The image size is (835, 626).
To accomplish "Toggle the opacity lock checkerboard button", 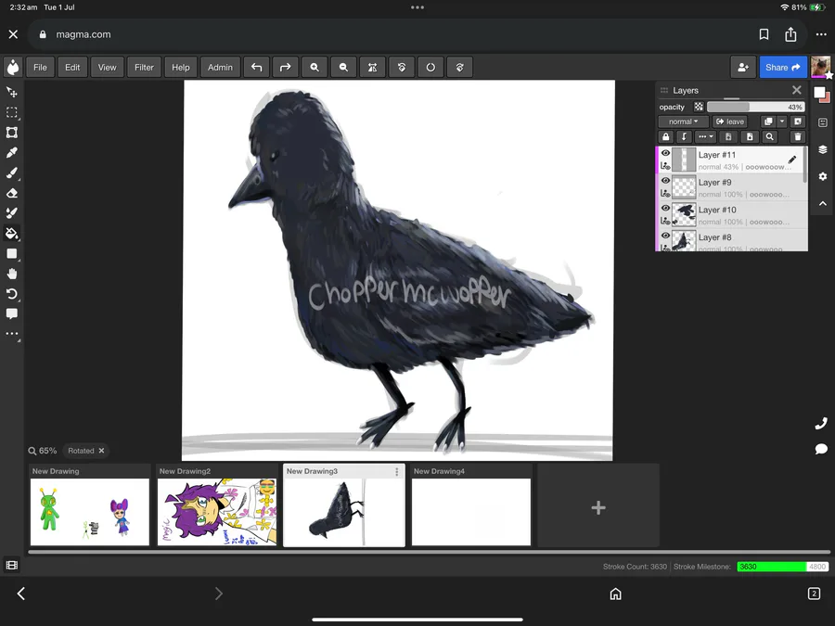I will click(699, 107).
